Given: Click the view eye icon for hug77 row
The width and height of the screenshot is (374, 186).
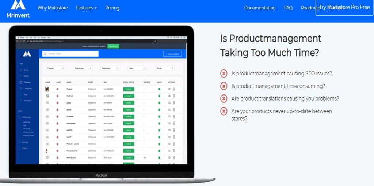Looking at the screenshot, I should [169, 137].
